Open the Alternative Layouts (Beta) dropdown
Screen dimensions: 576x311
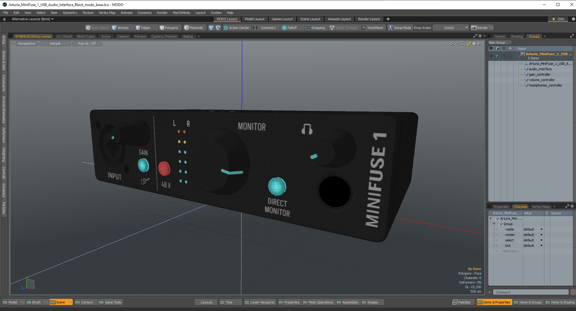[x=32, y=19]
